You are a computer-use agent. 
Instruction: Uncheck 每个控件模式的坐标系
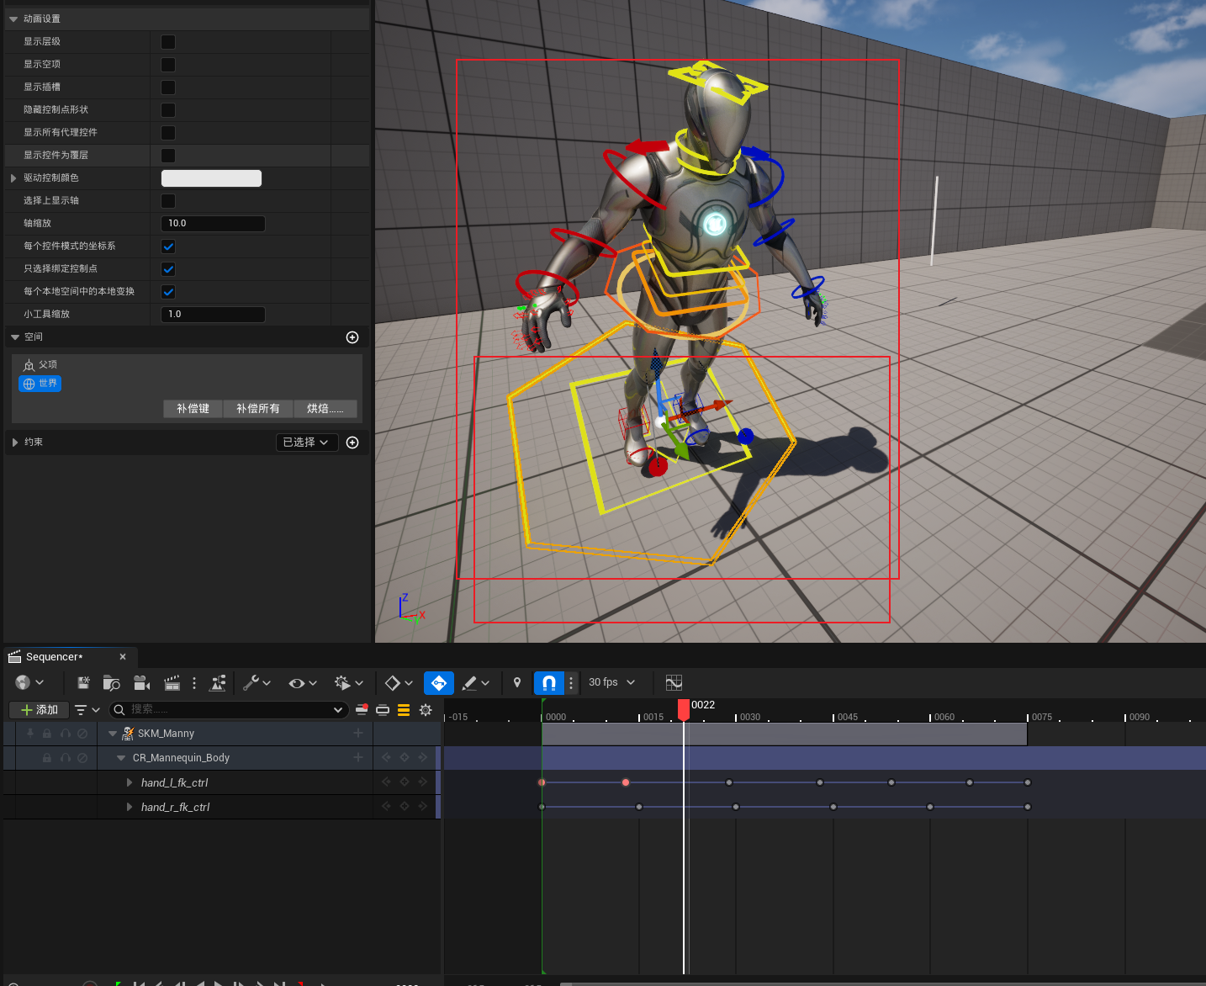(x=168, y=246)
